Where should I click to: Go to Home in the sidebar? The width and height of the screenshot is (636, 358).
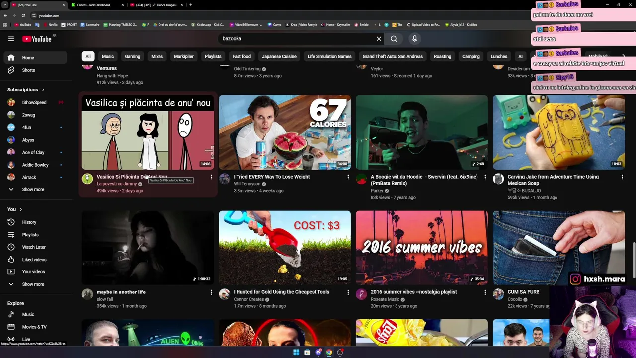tap(34, 58)
